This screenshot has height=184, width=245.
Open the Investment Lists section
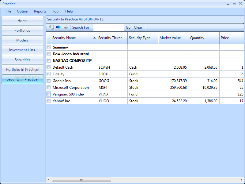(x=22, y=50)
